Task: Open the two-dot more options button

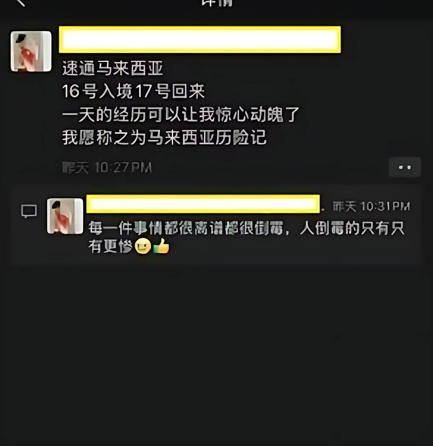Action: pos(405,167)
